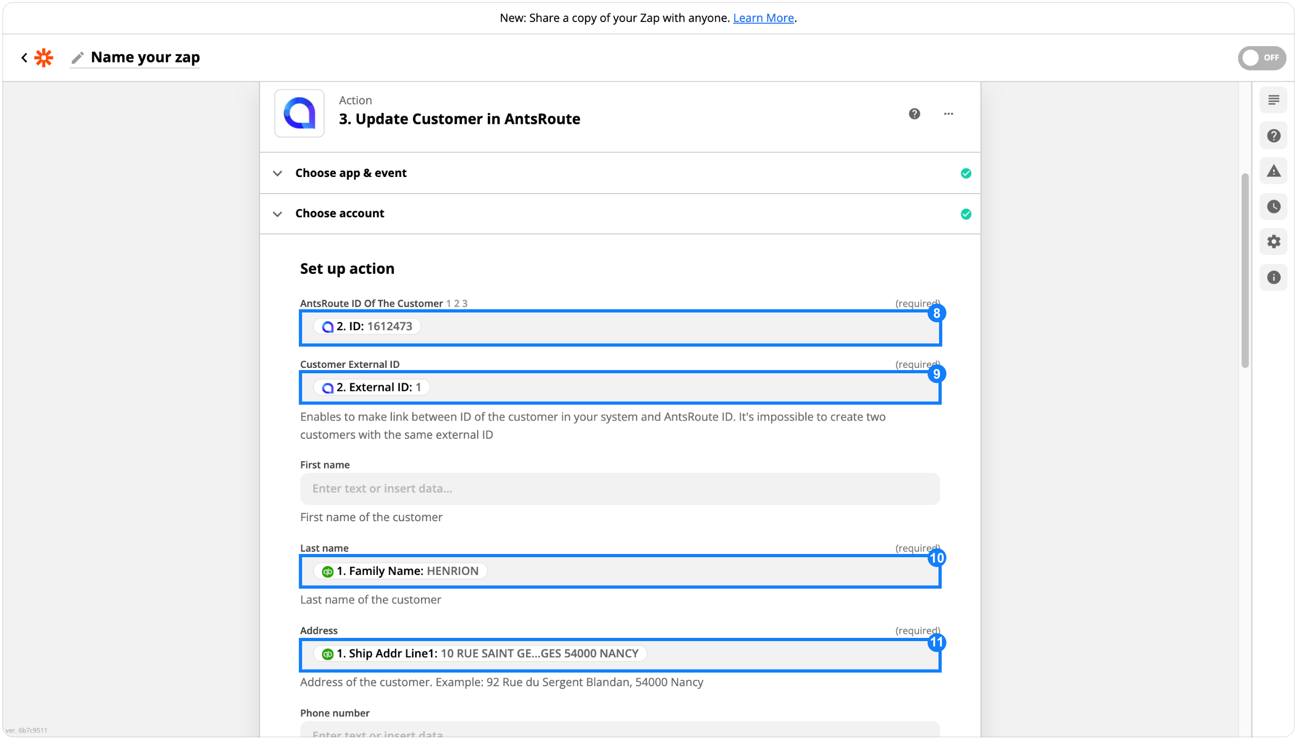The width and height of the screenshot is (1297, 739).
Task: Open the clock history panel
Action: [1273, 207]
